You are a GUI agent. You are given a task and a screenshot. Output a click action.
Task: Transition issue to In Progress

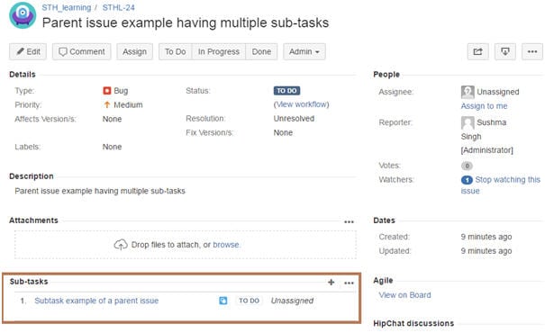[219, 51]
